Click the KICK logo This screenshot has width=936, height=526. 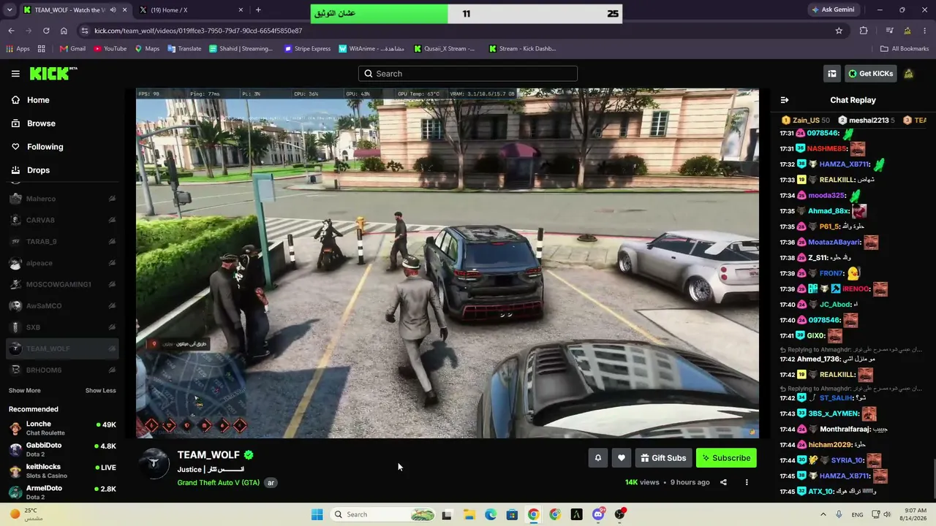pos(53,73)
